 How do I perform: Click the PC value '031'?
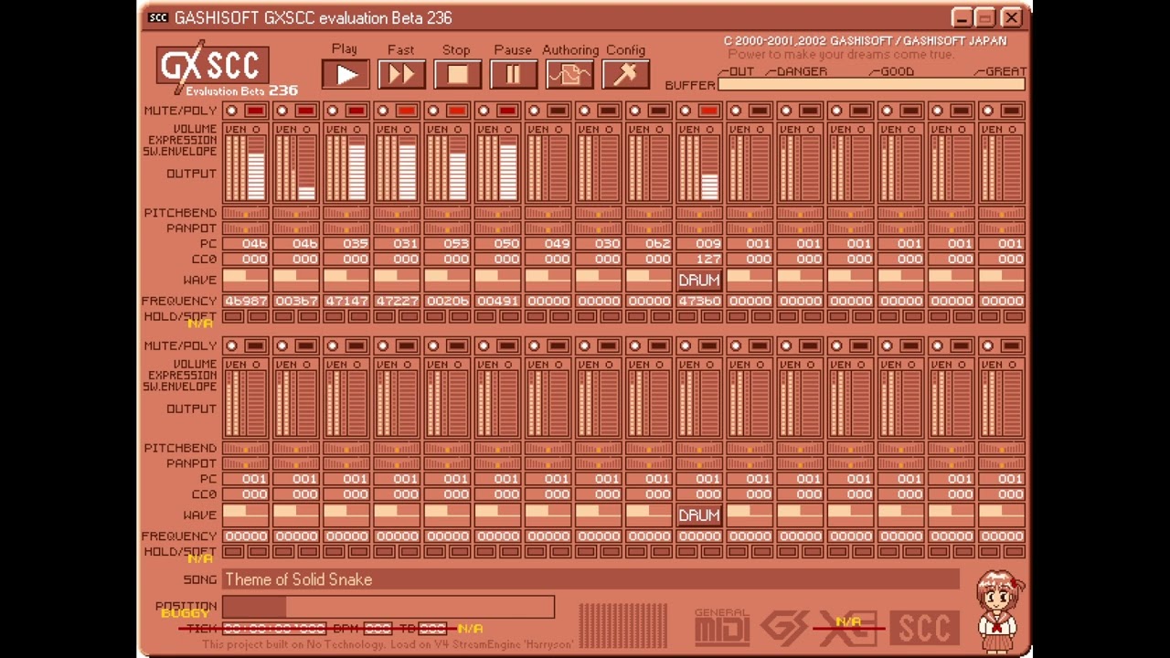[x=405, y=244]
